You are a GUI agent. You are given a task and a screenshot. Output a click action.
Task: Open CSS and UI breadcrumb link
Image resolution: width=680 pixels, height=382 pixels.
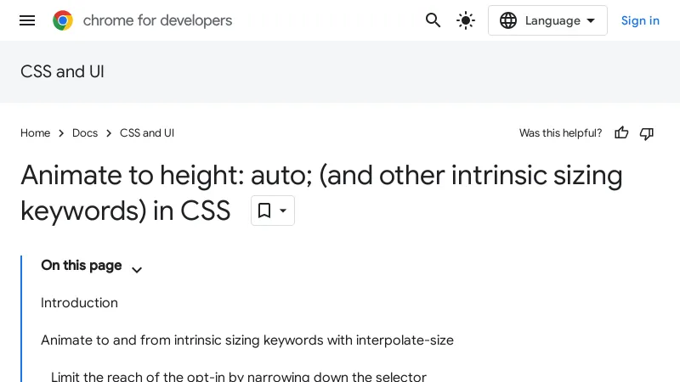147,133
